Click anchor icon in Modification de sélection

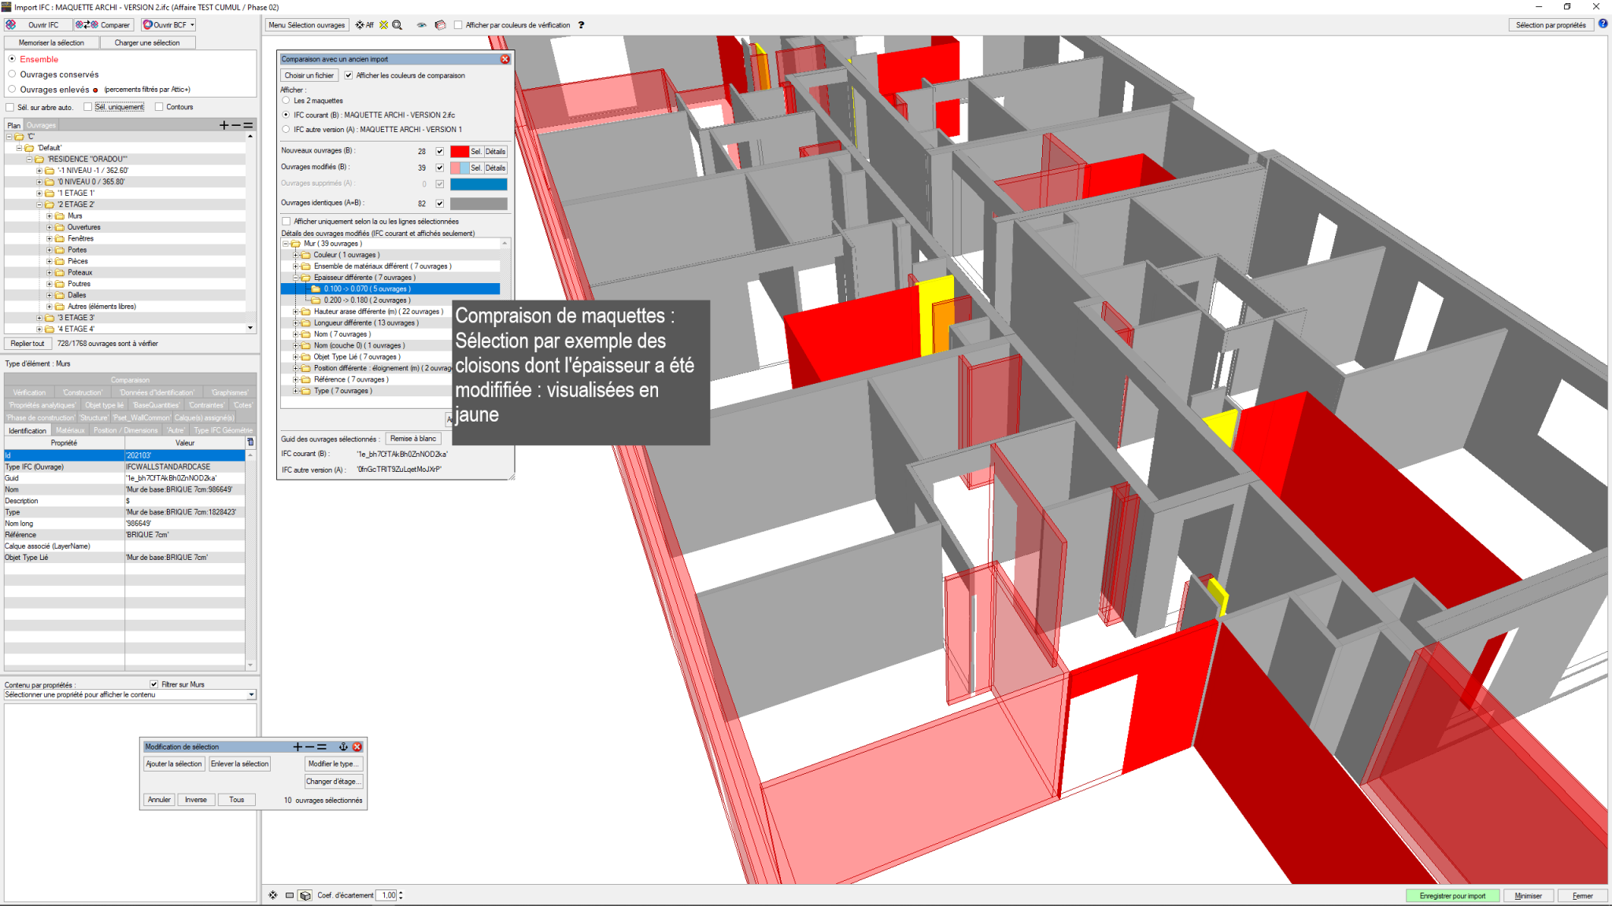tap(343, 746)
